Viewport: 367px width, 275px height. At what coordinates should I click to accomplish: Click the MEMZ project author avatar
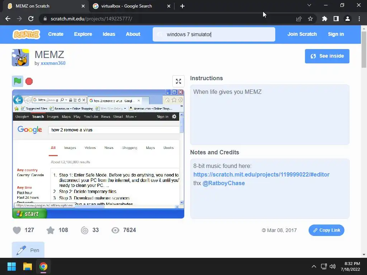[x=20, y=58]
